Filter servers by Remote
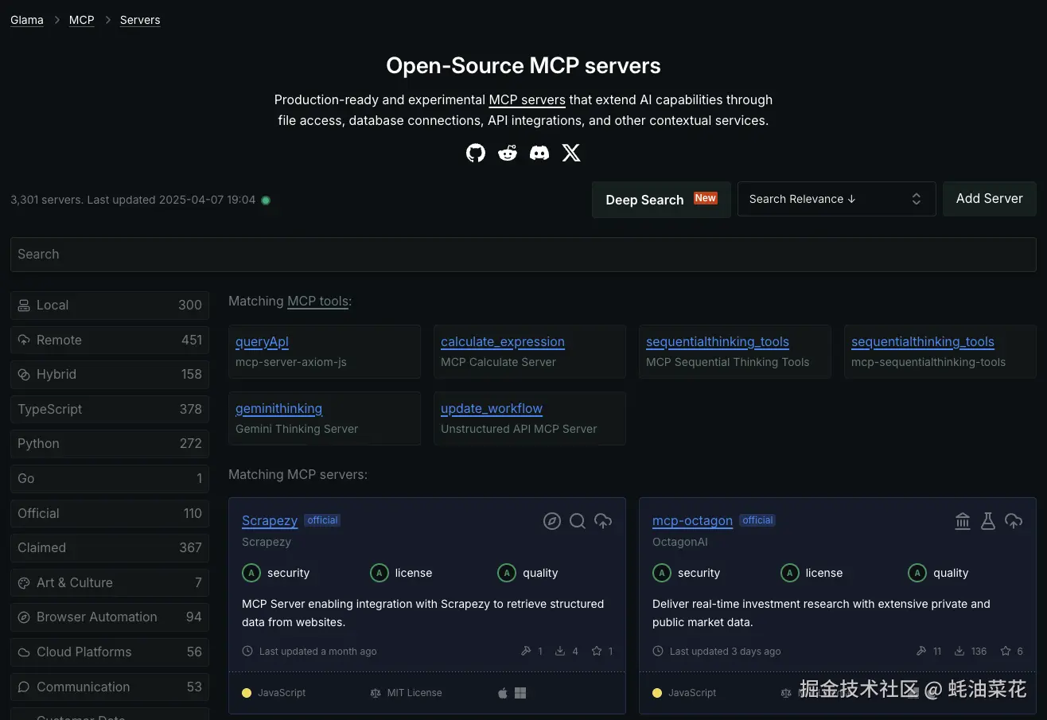Viewport: 1047px width, 720px height. coord(110,340)
